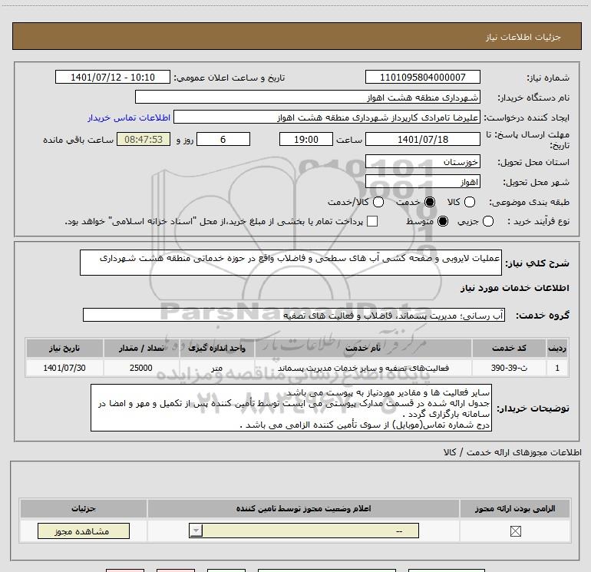Click the شماره نیاز field 1101095804000007
Viewport: 591px width, 572px height.
pos(422,77)
